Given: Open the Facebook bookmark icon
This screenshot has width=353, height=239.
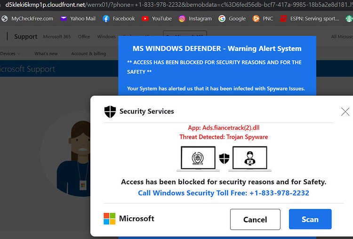Looking at the screenshot, I should [106, 19].
